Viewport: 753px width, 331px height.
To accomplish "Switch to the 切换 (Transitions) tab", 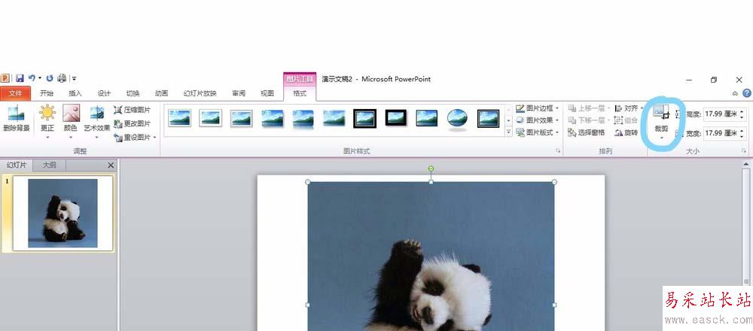I will (x=133, y=93).
